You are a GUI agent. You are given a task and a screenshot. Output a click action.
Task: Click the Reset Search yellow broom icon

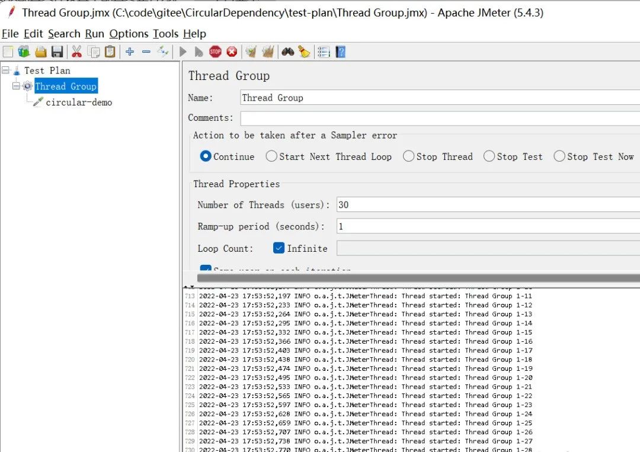tap(304, 52)
